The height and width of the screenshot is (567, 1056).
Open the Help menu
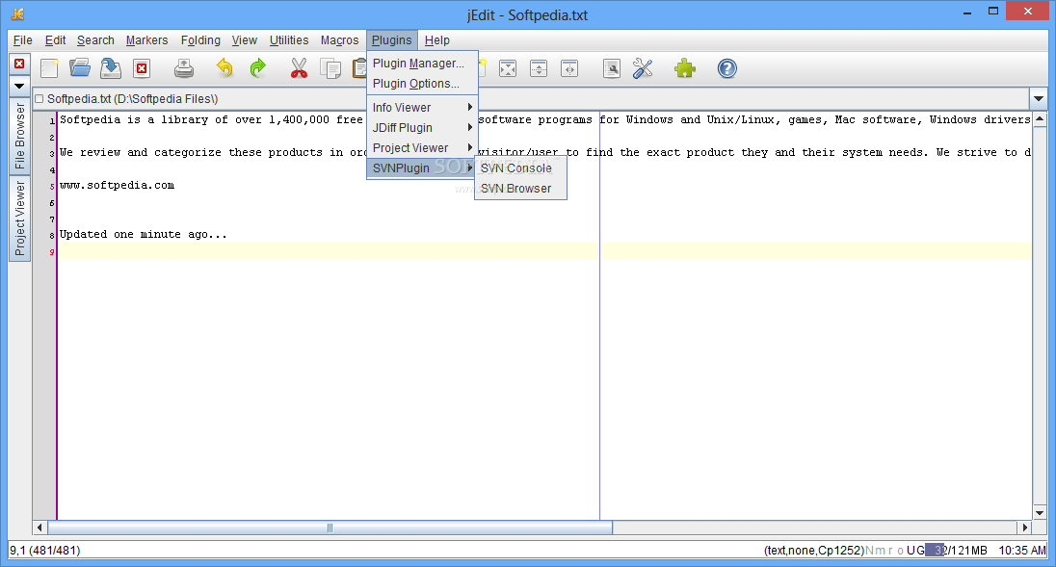(x=437, y=40)
